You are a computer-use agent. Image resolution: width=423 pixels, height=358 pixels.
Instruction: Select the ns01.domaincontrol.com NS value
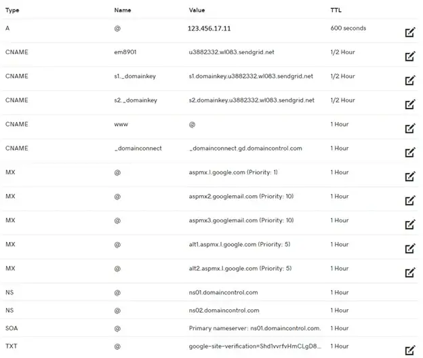click(x=223, y=292)
